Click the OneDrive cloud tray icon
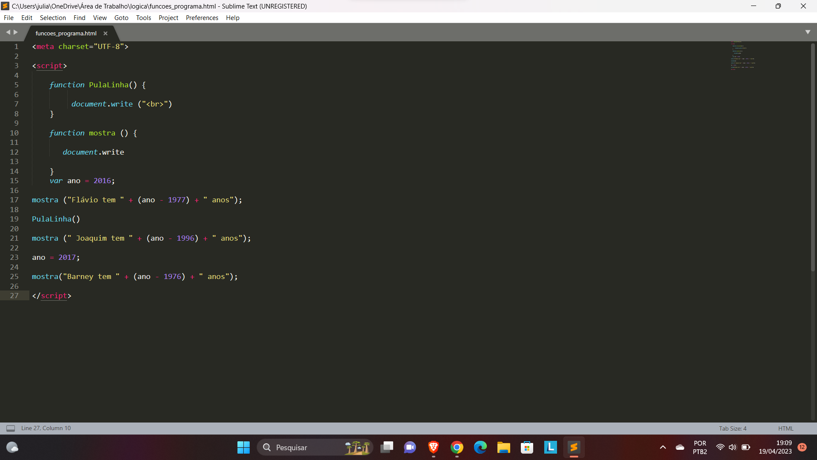 click(x=680, y=447)
